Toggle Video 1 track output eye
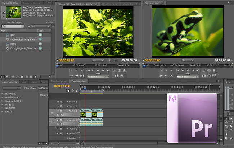 [58, 111]
